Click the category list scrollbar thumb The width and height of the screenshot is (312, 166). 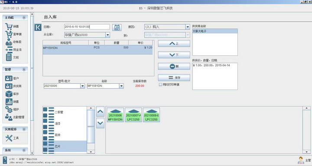pos(91,126)
